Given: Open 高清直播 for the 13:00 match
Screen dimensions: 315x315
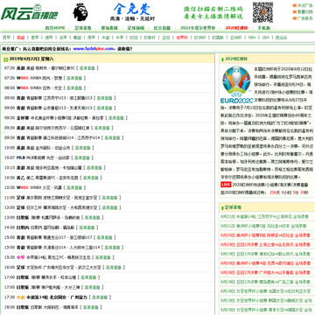Looking at the screenshot, I should point(92,218).
